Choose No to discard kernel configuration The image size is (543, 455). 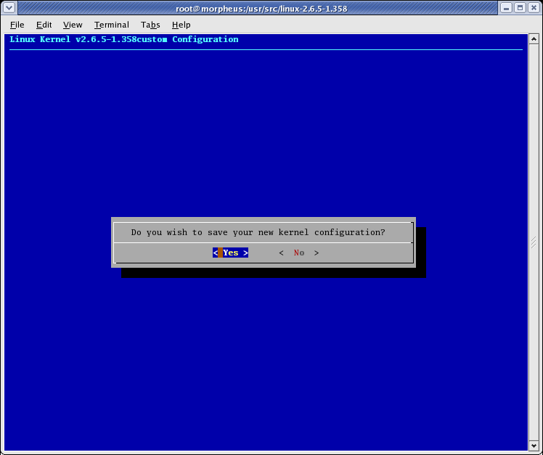point(299,253)
